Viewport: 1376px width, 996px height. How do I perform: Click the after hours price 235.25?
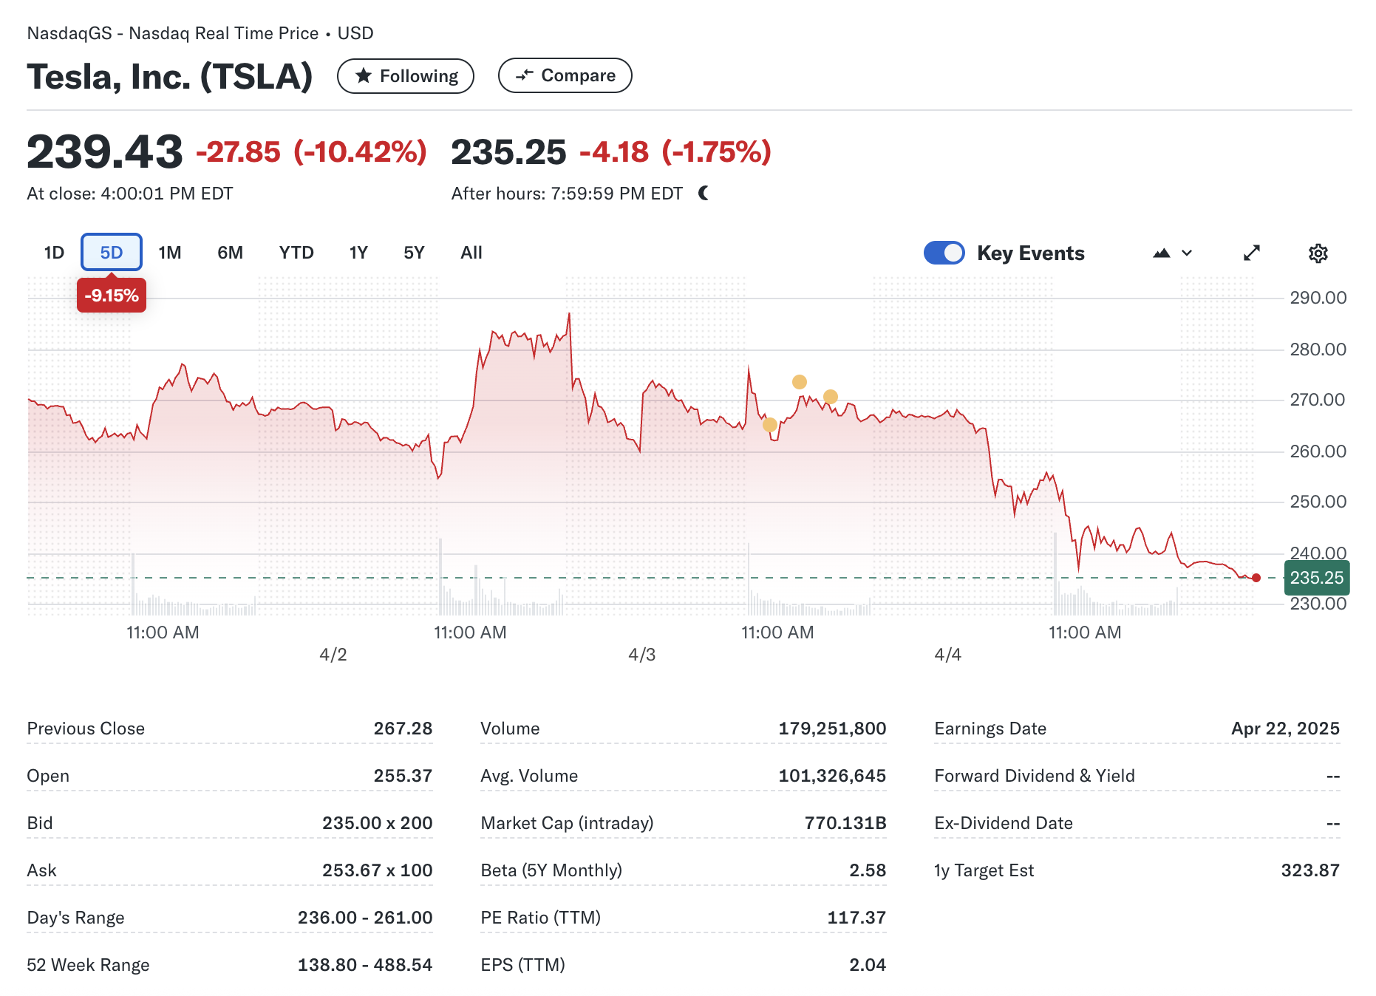pos(508,152)
